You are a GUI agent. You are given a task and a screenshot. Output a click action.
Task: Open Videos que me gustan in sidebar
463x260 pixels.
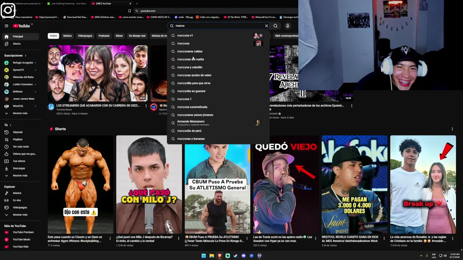21,154
